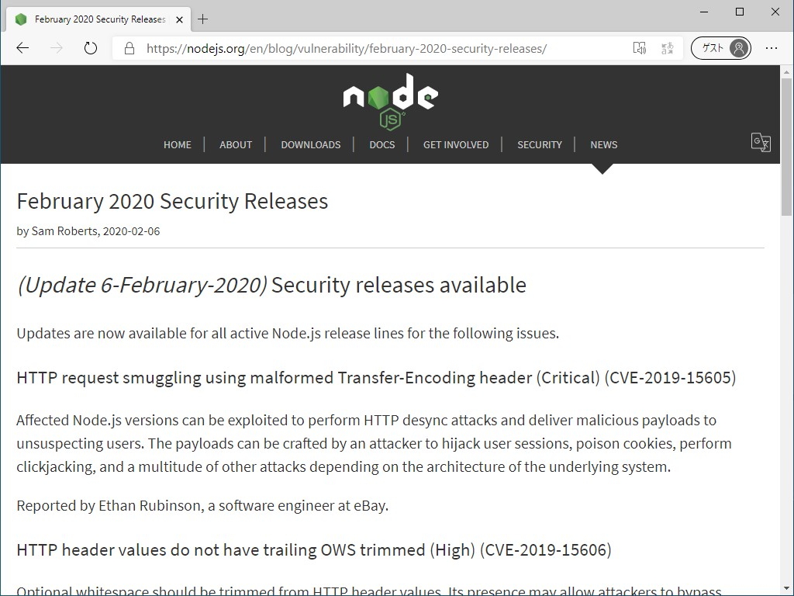This screenshot has width=794, height=596.
Task: Go to the HOME nav item
Action: point(177,144)
